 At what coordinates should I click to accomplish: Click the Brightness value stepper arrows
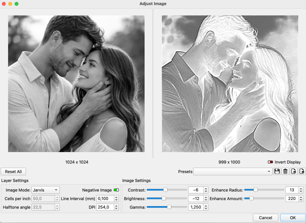(206, 198)
